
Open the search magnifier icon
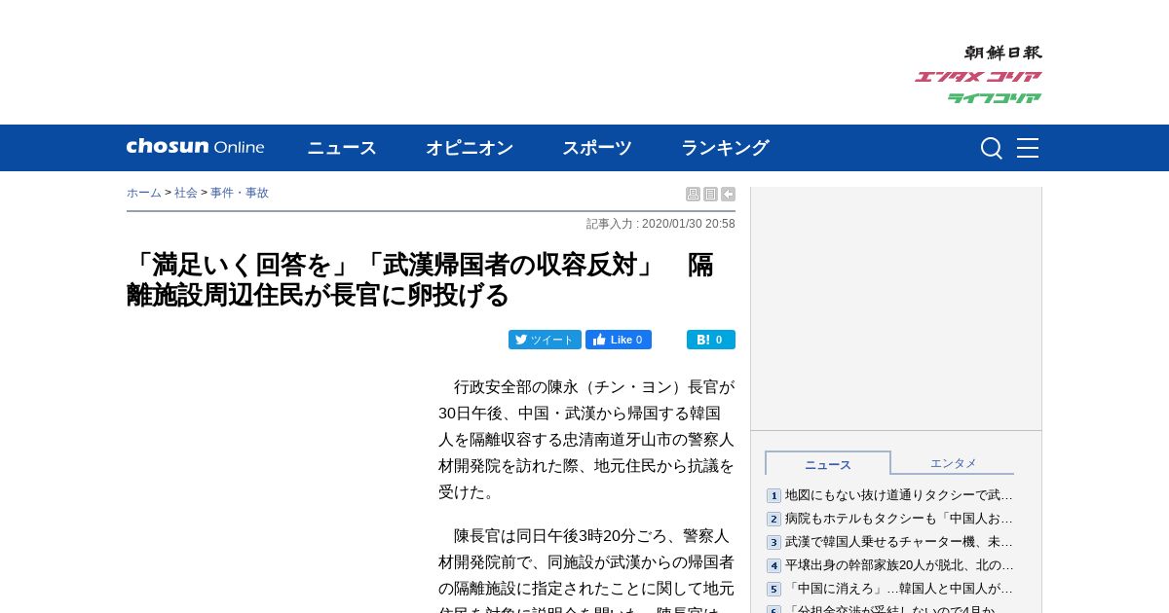tap(992, 148)
